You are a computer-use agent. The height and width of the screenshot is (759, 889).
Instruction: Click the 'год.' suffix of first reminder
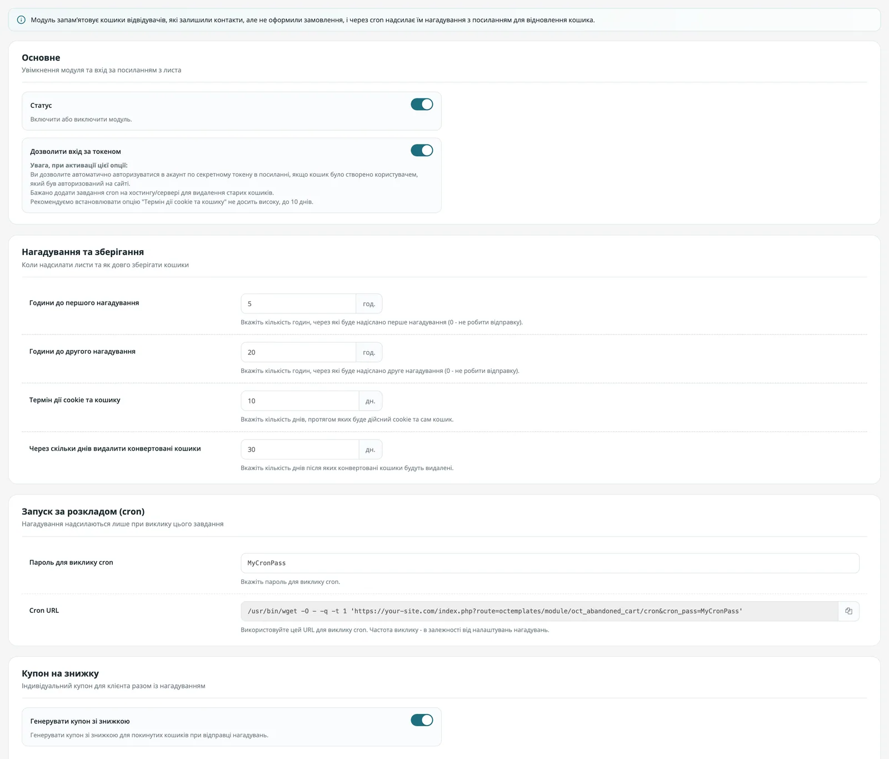[x=369, y=304]
